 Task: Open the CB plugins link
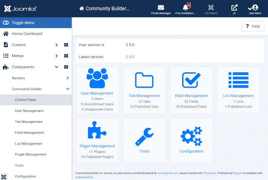coord(209,173)
